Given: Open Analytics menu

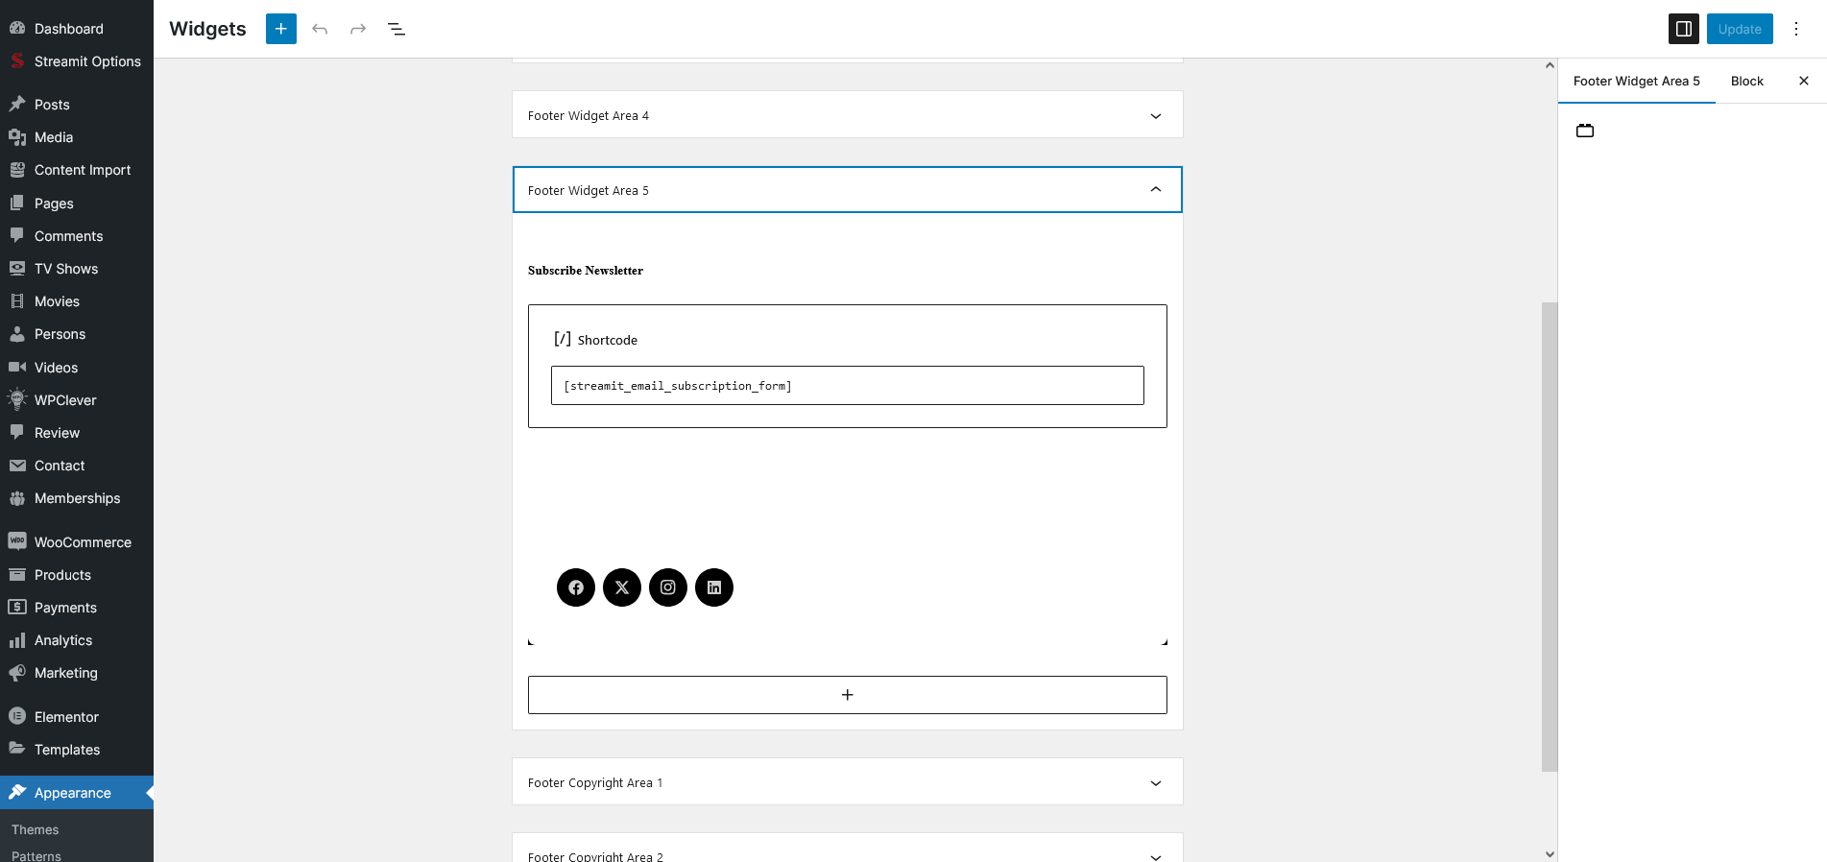Looking at the screenshot, I should (x=77, y=640).
